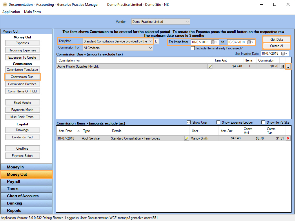The height and width of the screenshot is (221, 295).
Task: Edit the Standard Consultation commission item
Action: pyautogui.click(x=187, y=138)
